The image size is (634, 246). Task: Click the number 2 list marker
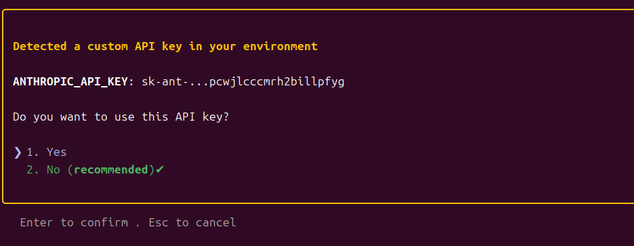[32, 169]
